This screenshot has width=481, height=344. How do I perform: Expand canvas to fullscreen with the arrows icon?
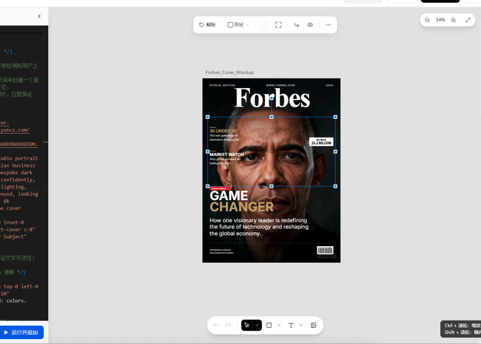(x=468, y=20)
